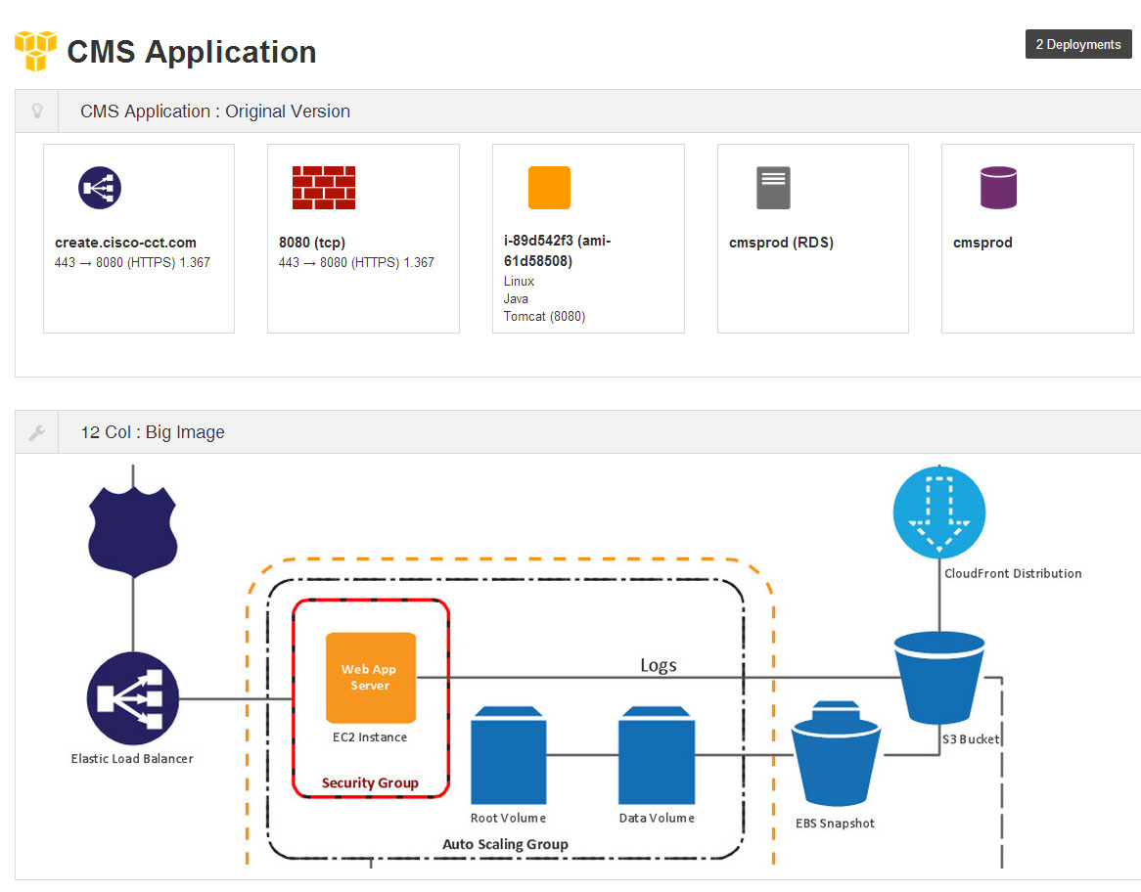
Task: Select the load balancer icon for create.cisco-cct.com
Action: tap(100, 188)
